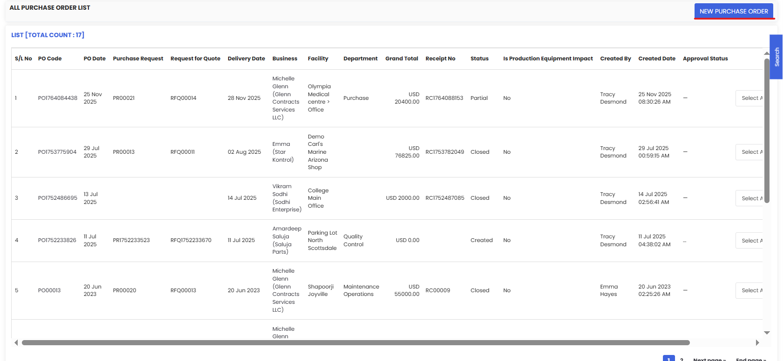783x361 pixels.
Task: Click the LIST [TOTAL COUNT : 17] heading
Action: pos(48,35)
